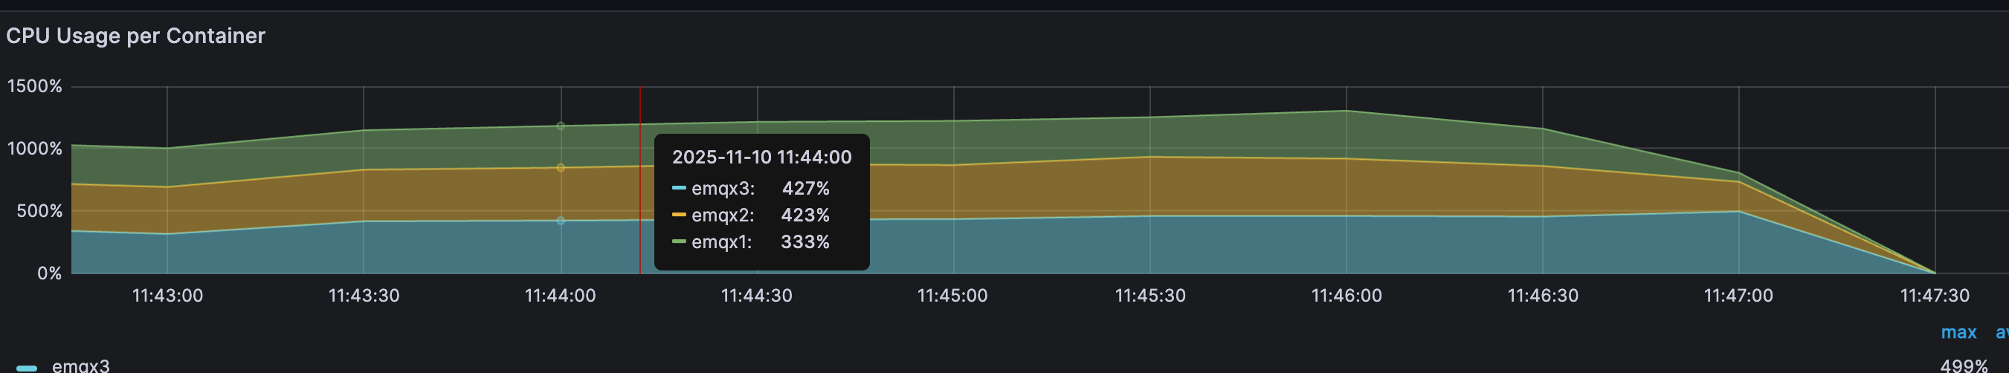
Task: Click the emqx2 row in the tooltip
Action: pyautogui.click(x=750, y=215)
